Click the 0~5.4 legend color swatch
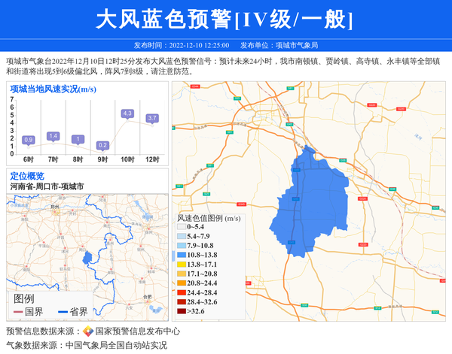Image resolution: width=452 pixels, height=354 pixels. pyautogui.click(x=181, y=226)
